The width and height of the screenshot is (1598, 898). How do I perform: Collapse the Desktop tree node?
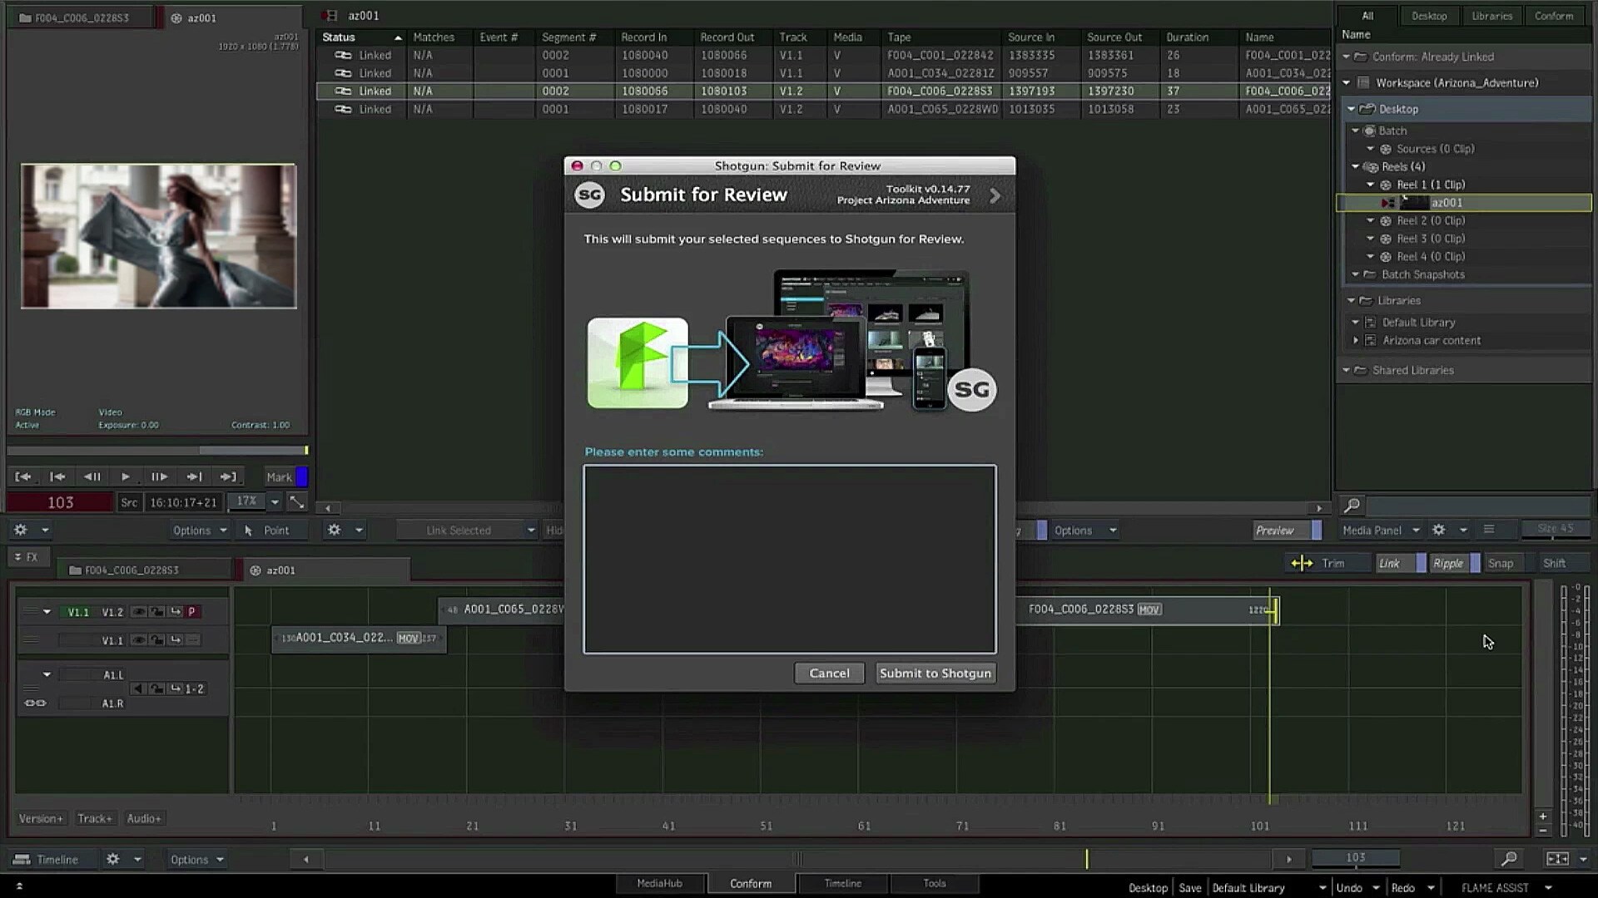click(x=1352, y=109)
